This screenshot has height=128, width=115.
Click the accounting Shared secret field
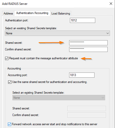[x=87, y=108]
